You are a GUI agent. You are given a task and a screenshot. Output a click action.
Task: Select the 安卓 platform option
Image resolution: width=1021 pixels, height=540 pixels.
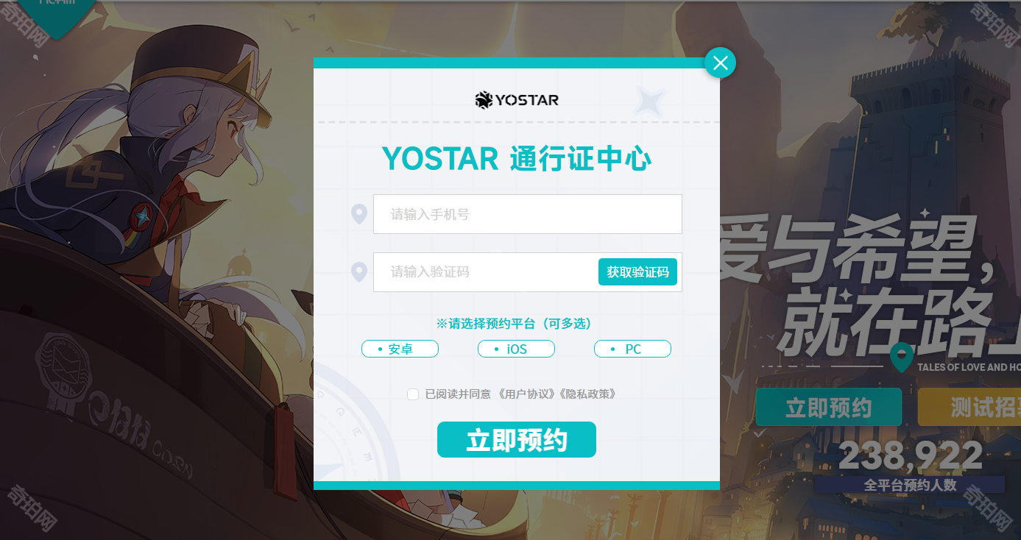pos(400,349)
